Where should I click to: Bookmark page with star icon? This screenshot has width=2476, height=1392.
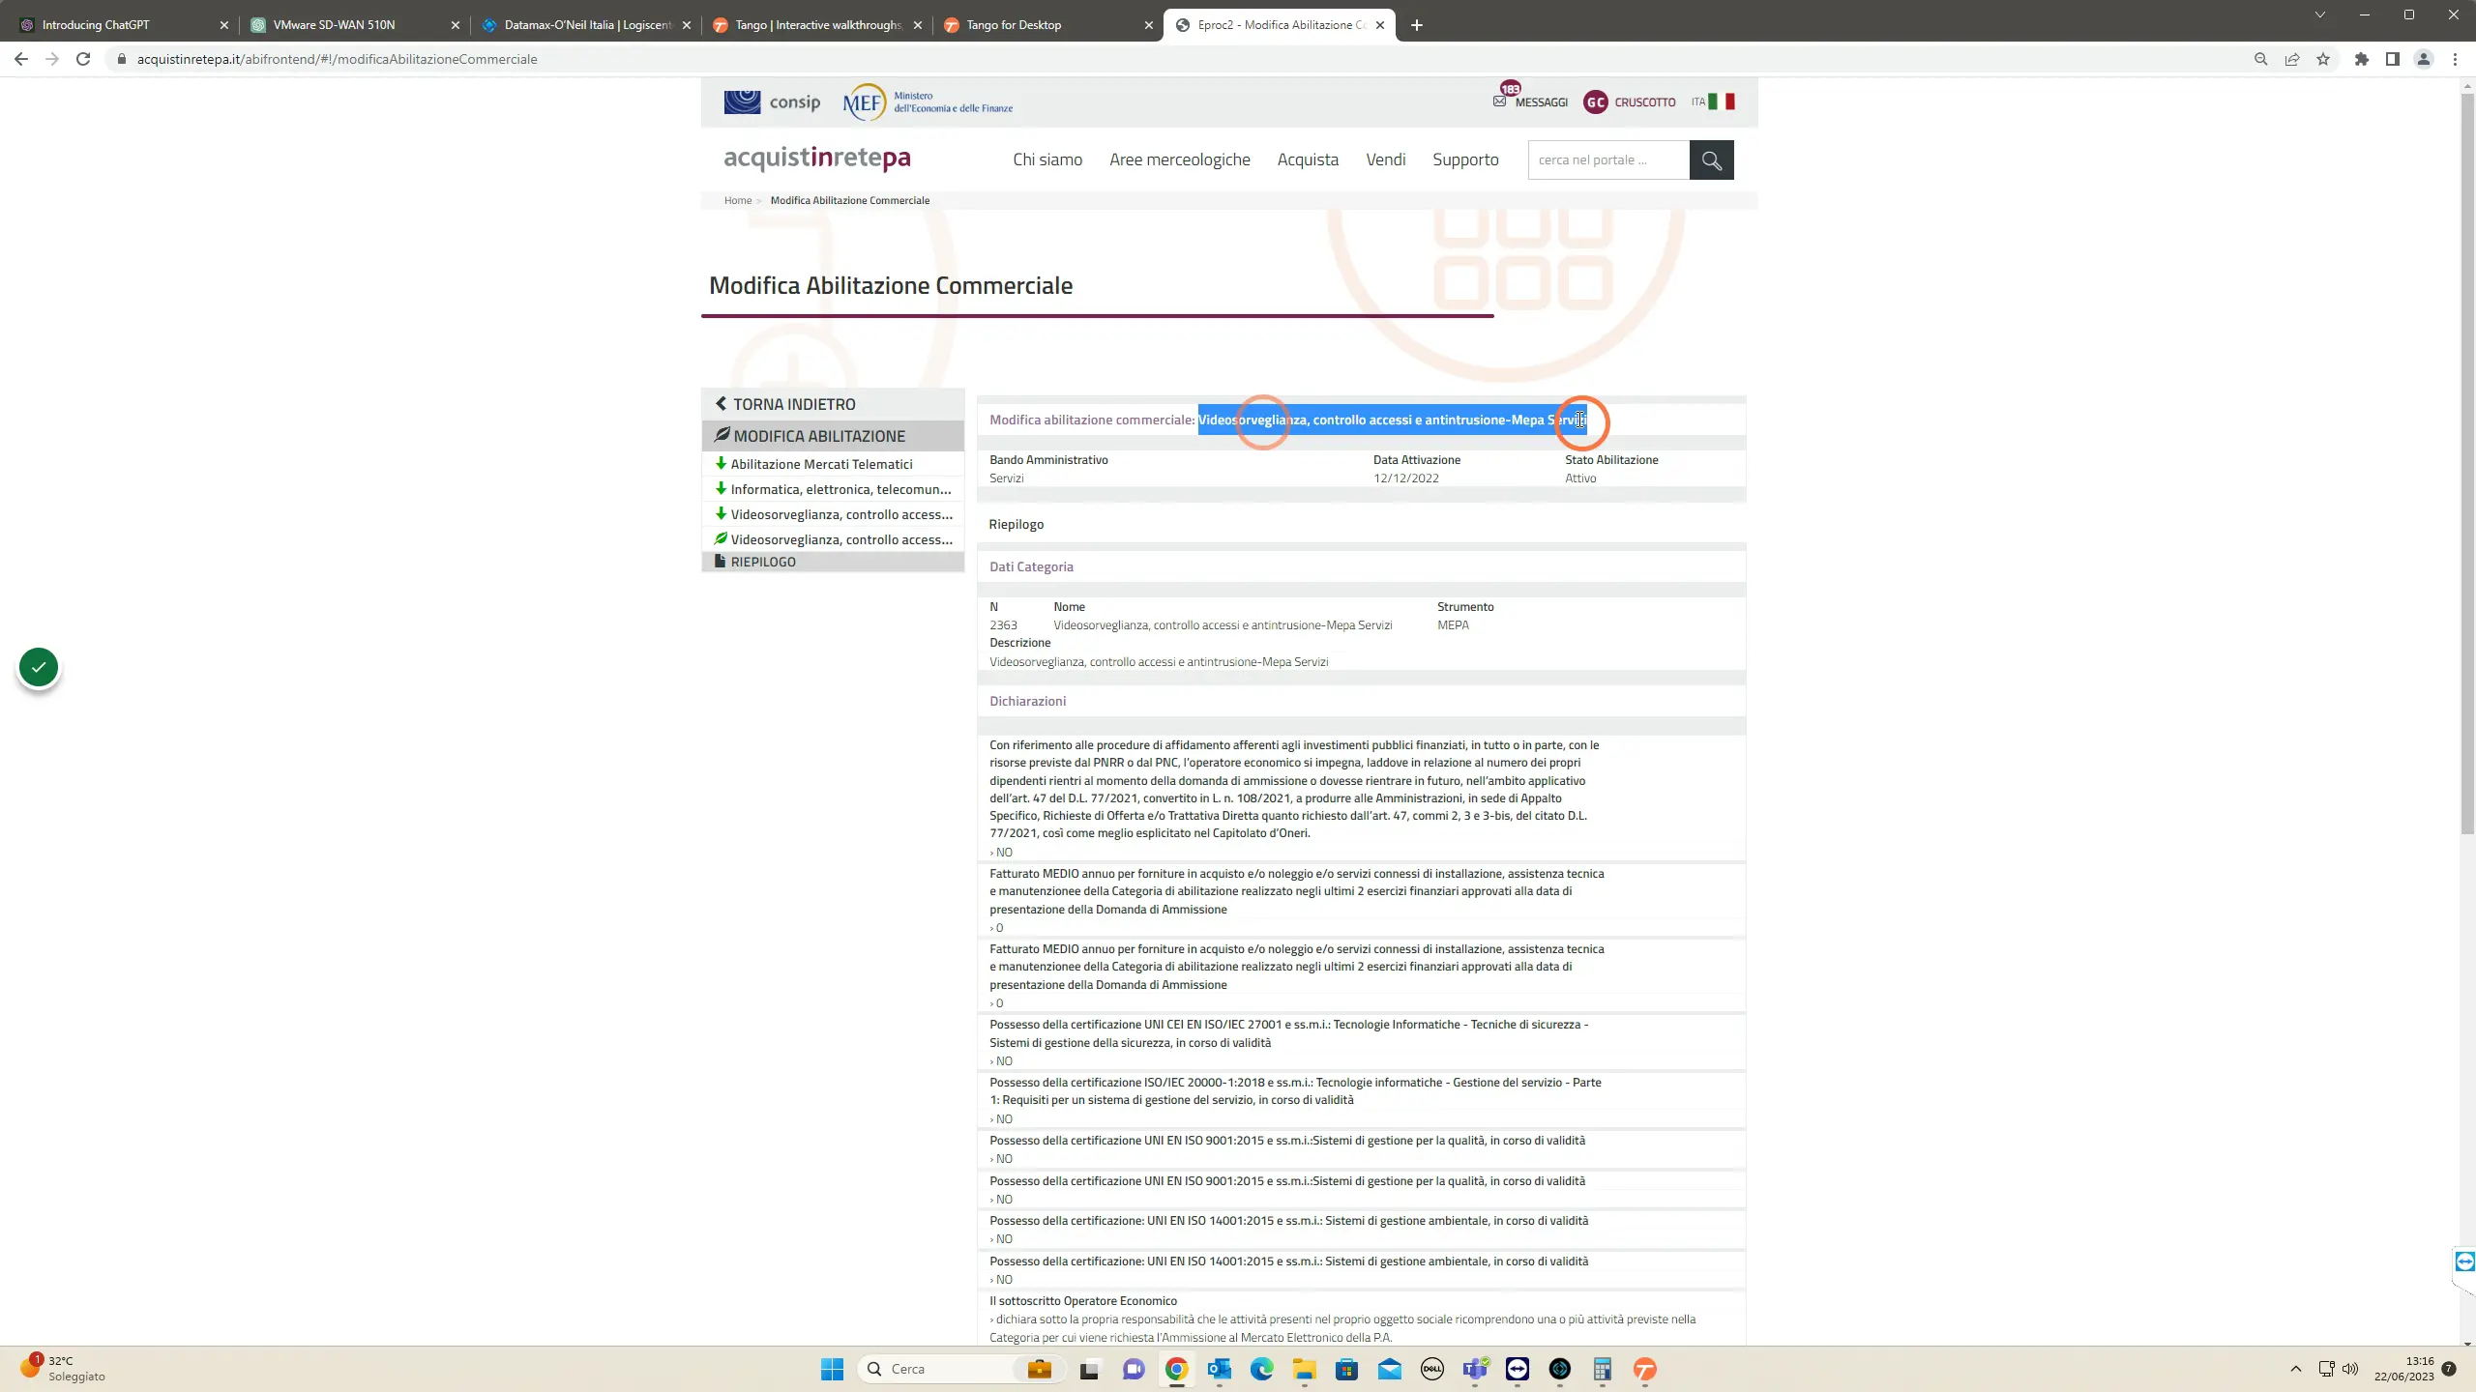[x=2323, y=59]
